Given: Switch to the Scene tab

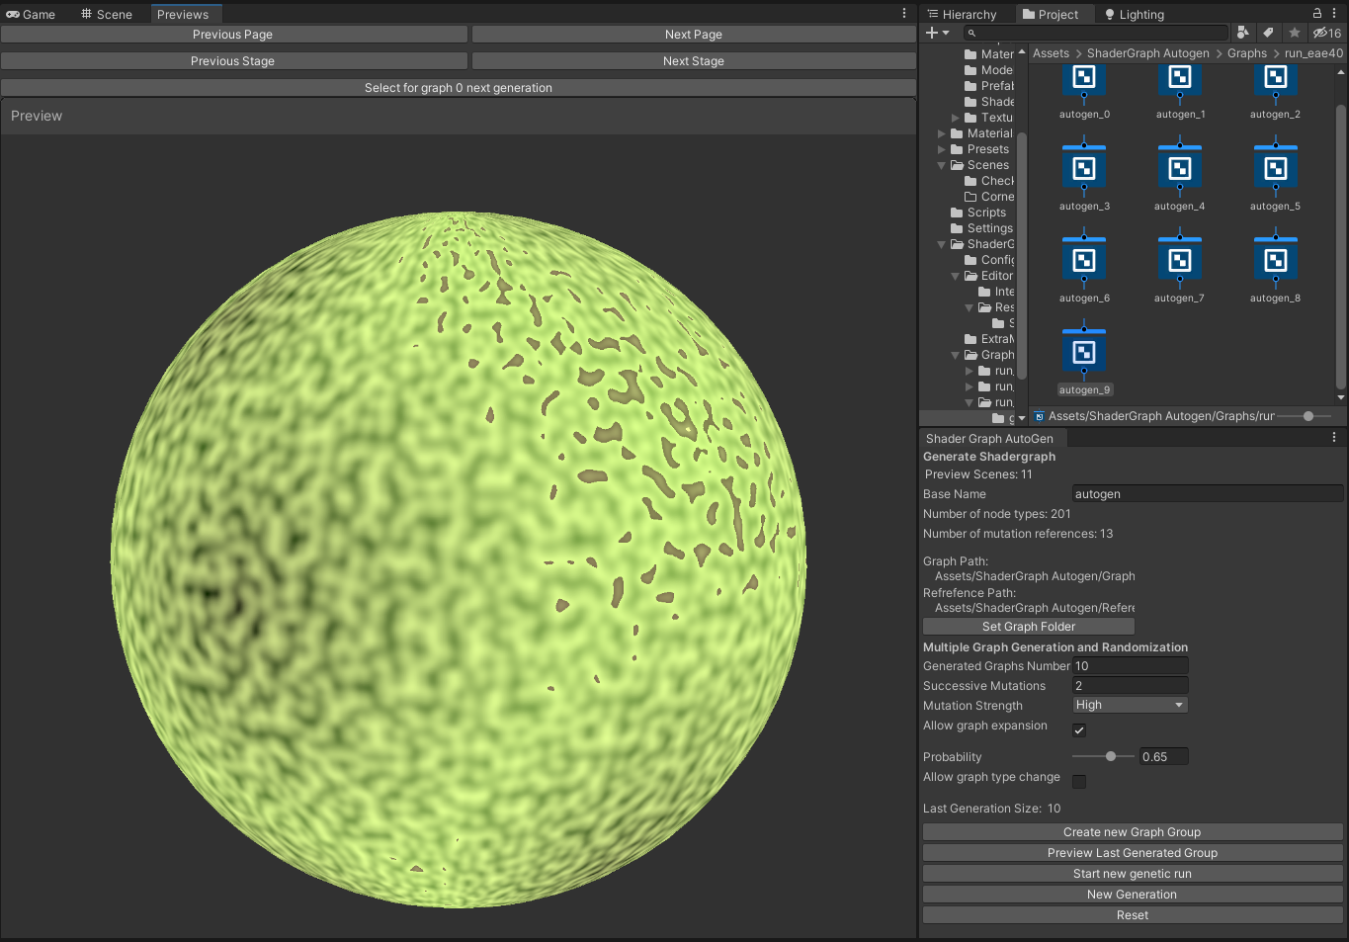Looking at the screenshot, I should [x=107, y=14].
